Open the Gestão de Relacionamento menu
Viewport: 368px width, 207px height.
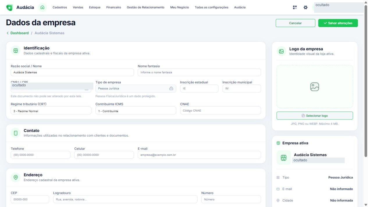point(145,8)
